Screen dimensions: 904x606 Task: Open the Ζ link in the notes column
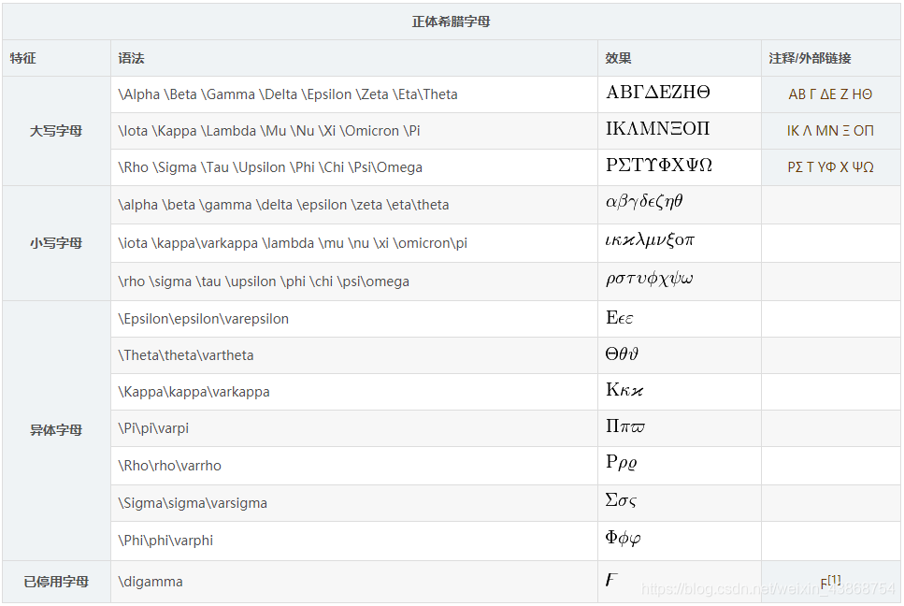[x=844, y=94]
